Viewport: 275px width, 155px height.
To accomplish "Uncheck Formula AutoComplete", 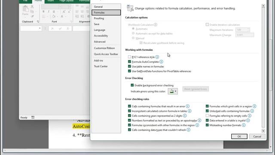I will click(129, 62).
